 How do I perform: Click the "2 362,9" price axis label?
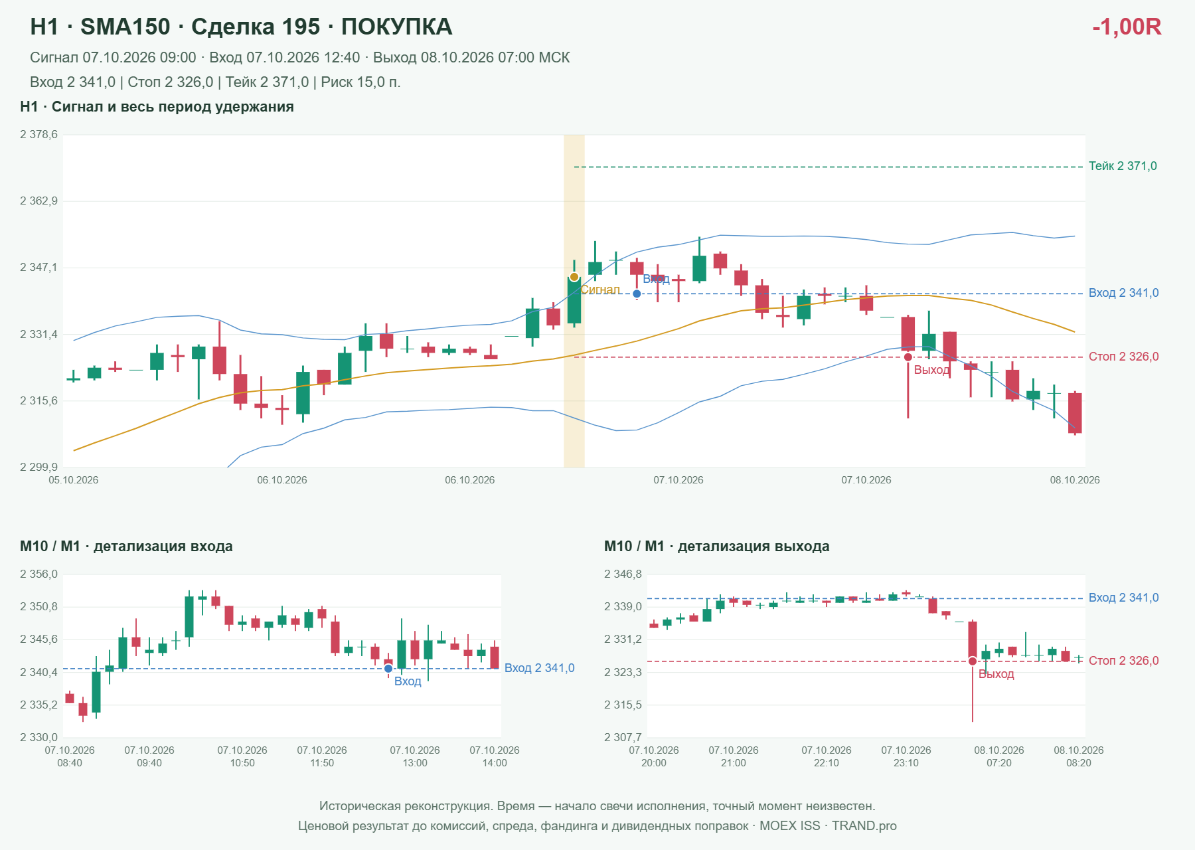tap(39, 201)
